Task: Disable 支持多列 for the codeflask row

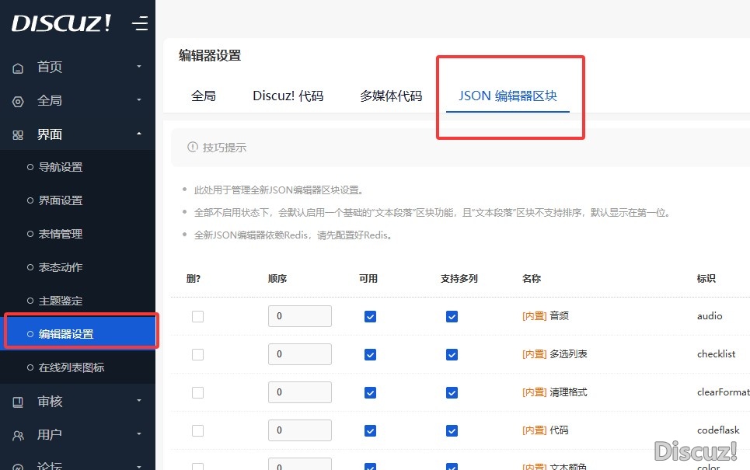Action: [x=452, y=430]
